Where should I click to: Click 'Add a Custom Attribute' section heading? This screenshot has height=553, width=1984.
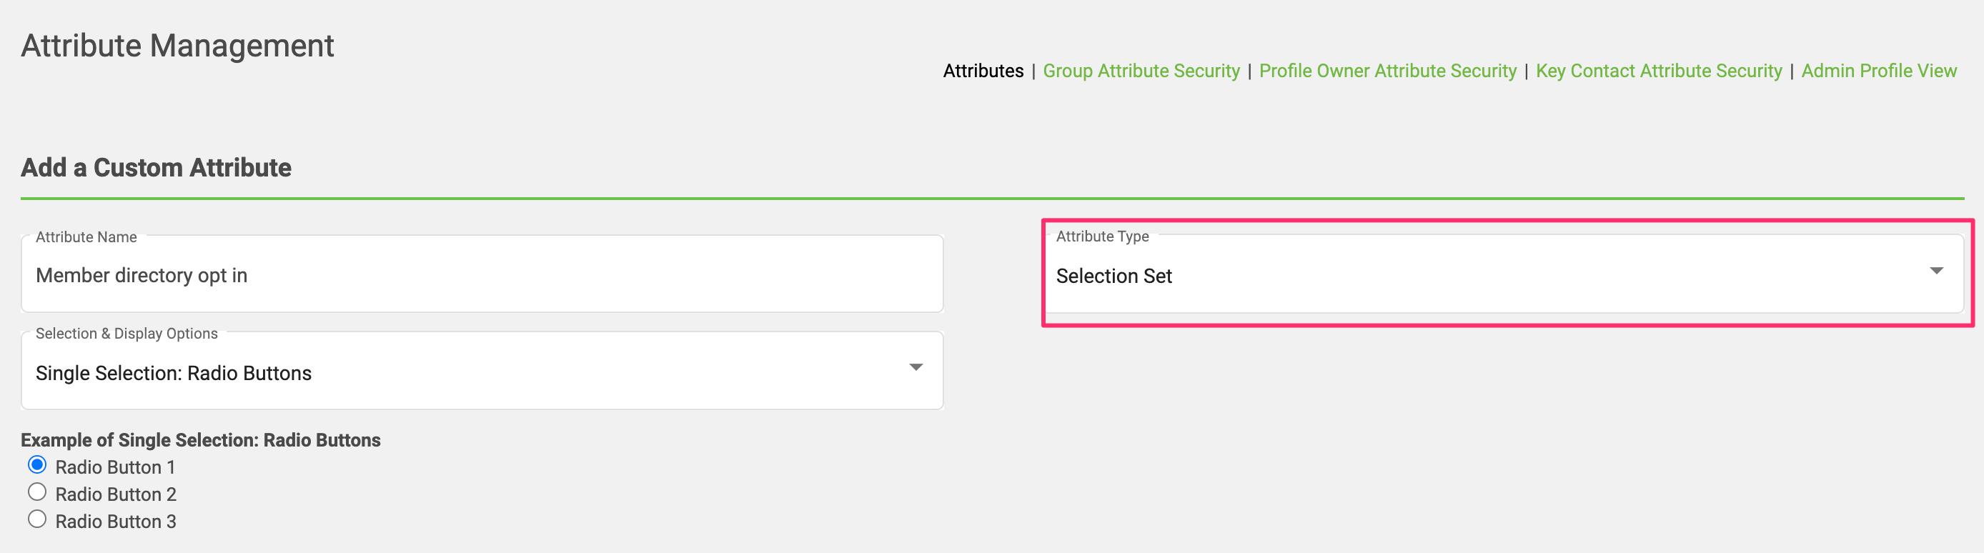tap(156, 167)
